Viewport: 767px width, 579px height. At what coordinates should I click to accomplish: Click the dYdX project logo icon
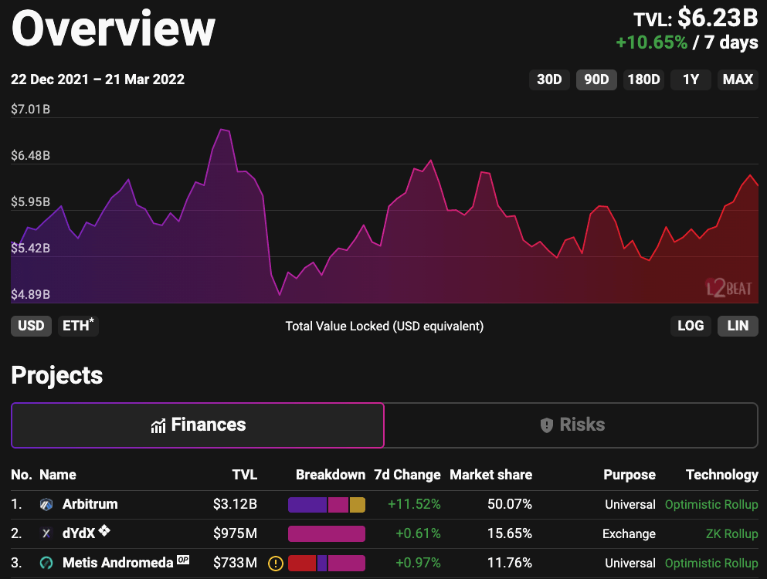46,534
